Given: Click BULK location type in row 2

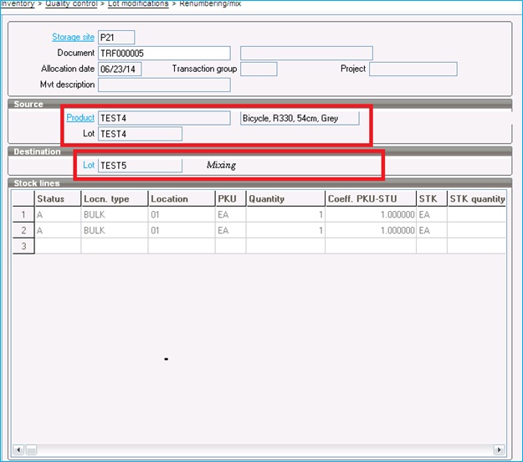Looking at the screenshot, I should (x=115, y=230).
